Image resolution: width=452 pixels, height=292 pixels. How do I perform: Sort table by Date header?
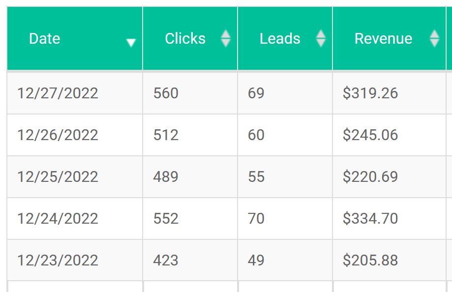click(x=45, y=38)
